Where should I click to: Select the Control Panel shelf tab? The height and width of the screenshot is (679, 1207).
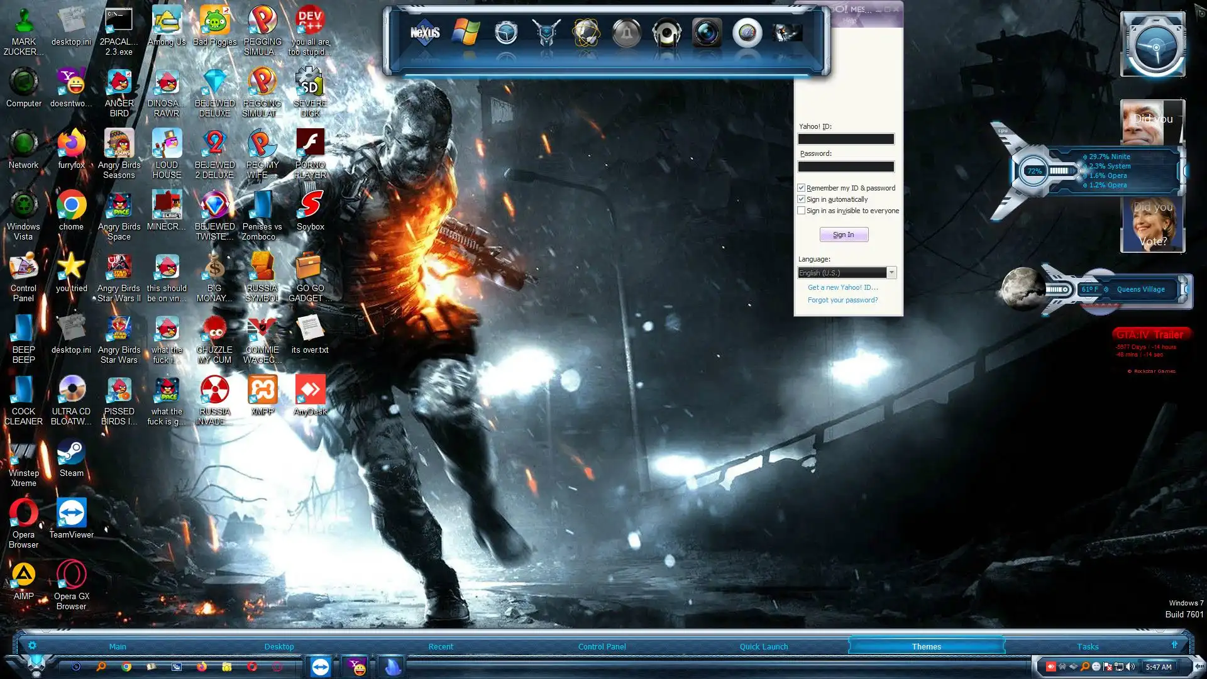click(602, 646)
